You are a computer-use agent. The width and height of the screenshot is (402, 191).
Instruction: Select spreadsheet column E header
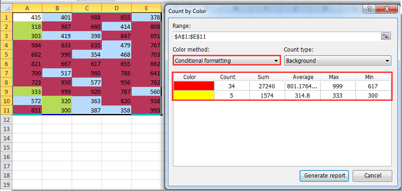pyautogui.click(x=146, y=8)
